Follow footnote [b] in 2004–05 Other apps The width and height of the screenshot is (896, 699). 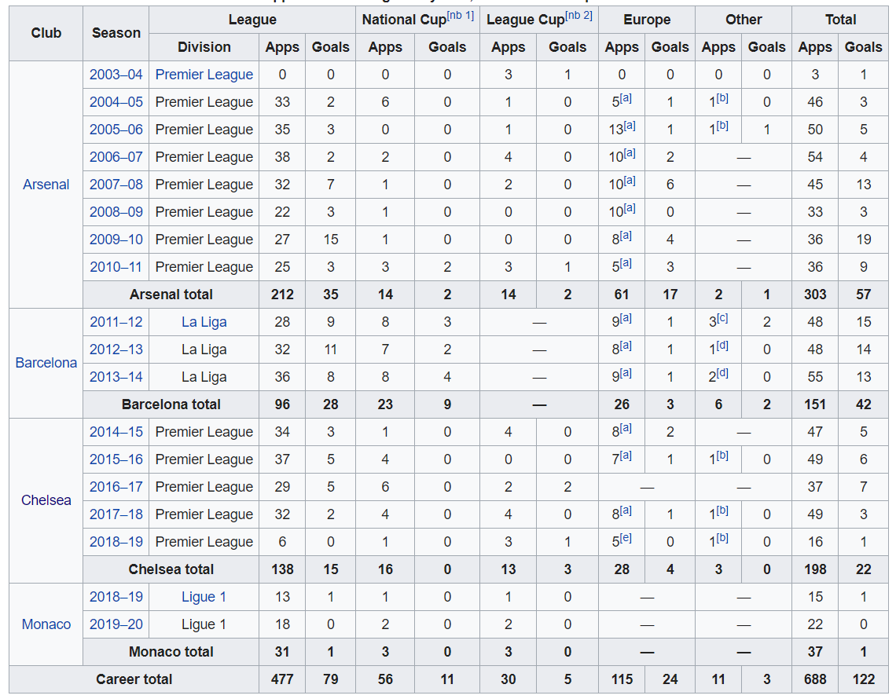(x=722, y=98)
